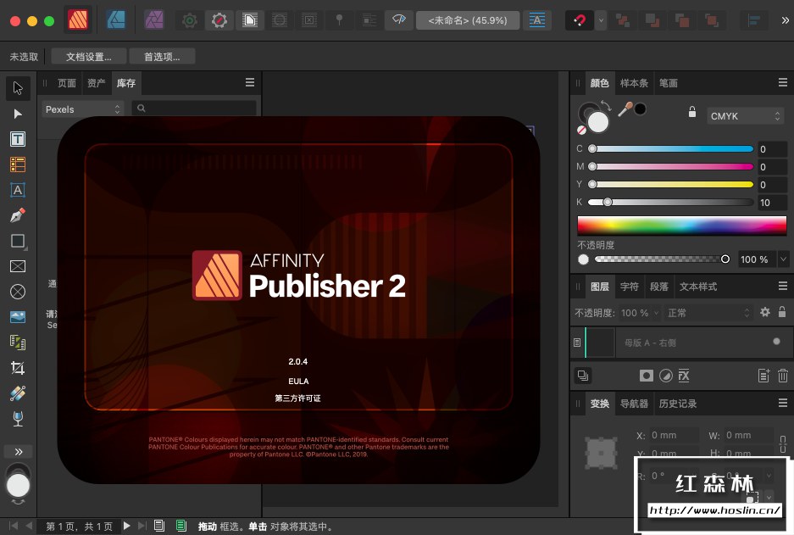This screenshot has width=794, height=535.
Task: Pick the Frame Text tool
Action: (x=17, y=139)
